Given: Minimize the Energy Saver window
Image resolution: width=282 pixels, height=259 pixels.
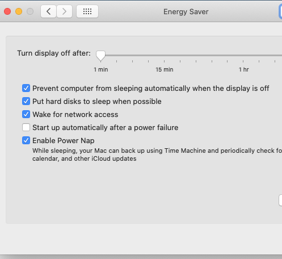Looking at the screenshot, I should [19, 11].
